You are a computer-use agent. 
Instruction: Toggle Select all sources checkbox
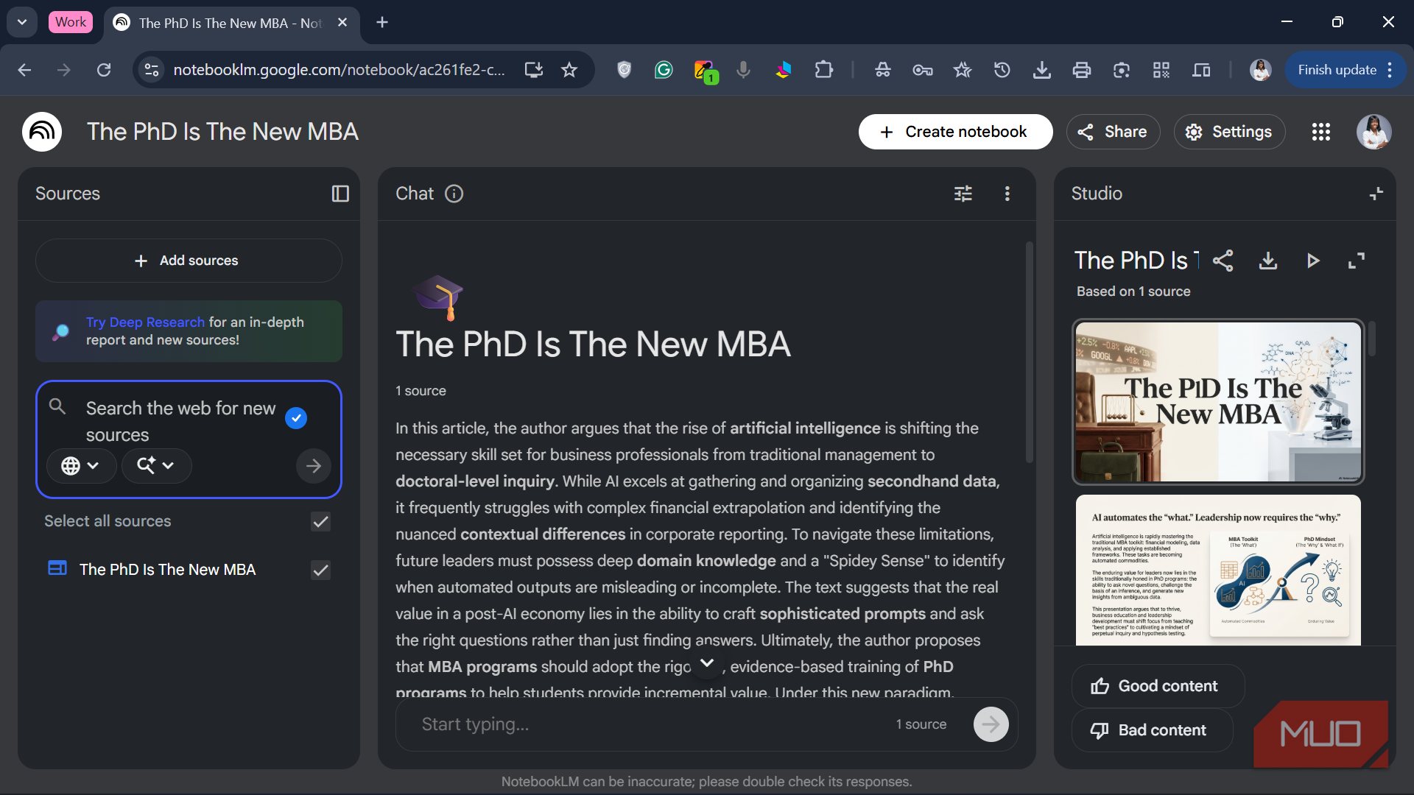320,522
